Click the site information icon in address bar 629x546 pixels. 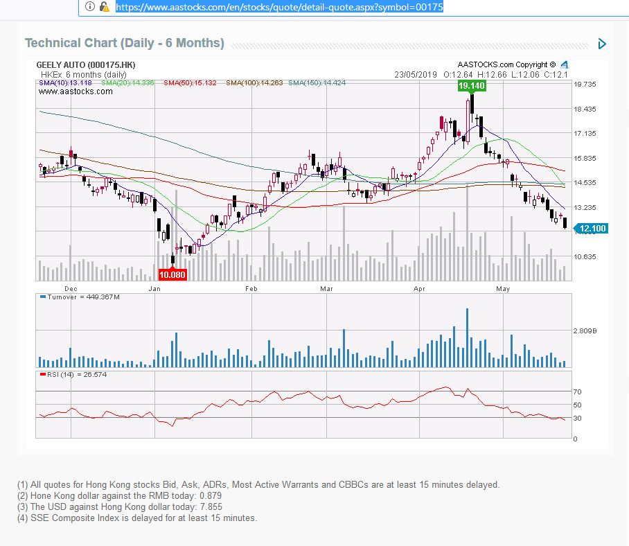click(90, 6)
